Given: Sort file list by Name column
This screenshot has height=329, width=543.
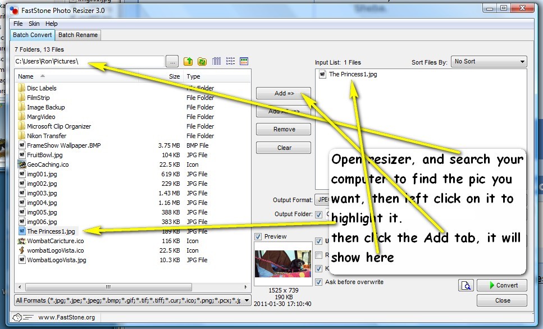Looking at the screenshot, I should (26, 76).
